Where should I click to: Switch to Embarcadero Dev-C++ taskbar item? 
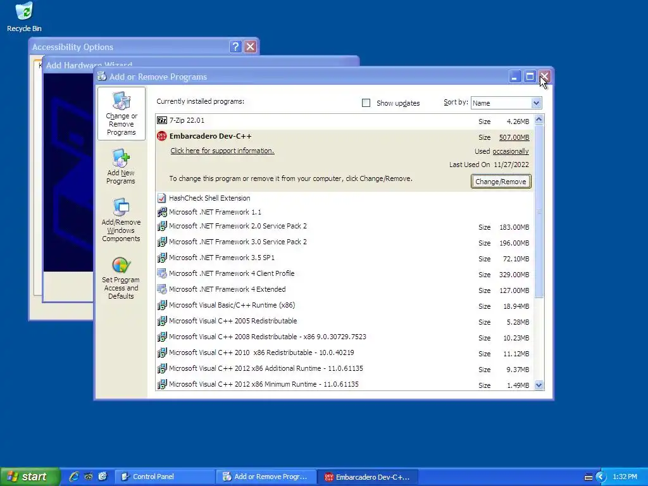tap(368, 477)
